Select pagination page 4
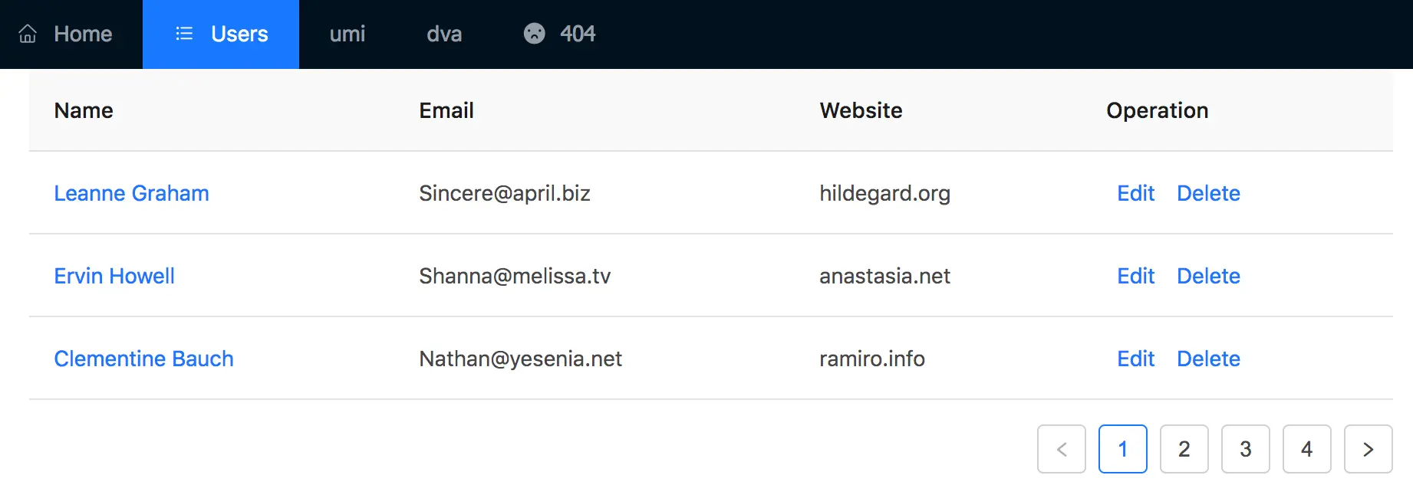 [1307, 449]
